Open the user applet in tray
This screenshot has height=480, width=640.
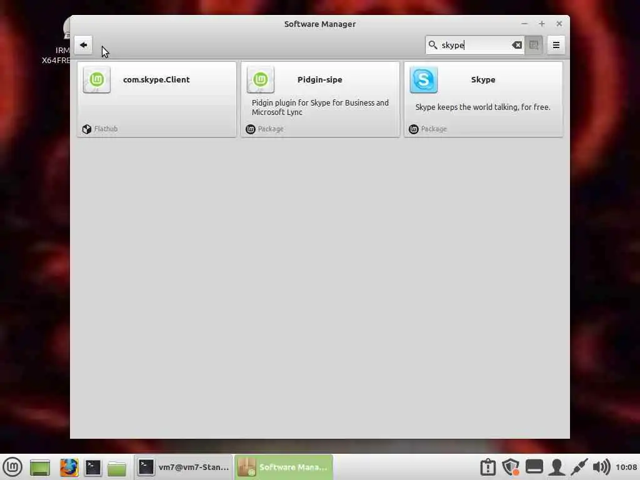[557, 467]
